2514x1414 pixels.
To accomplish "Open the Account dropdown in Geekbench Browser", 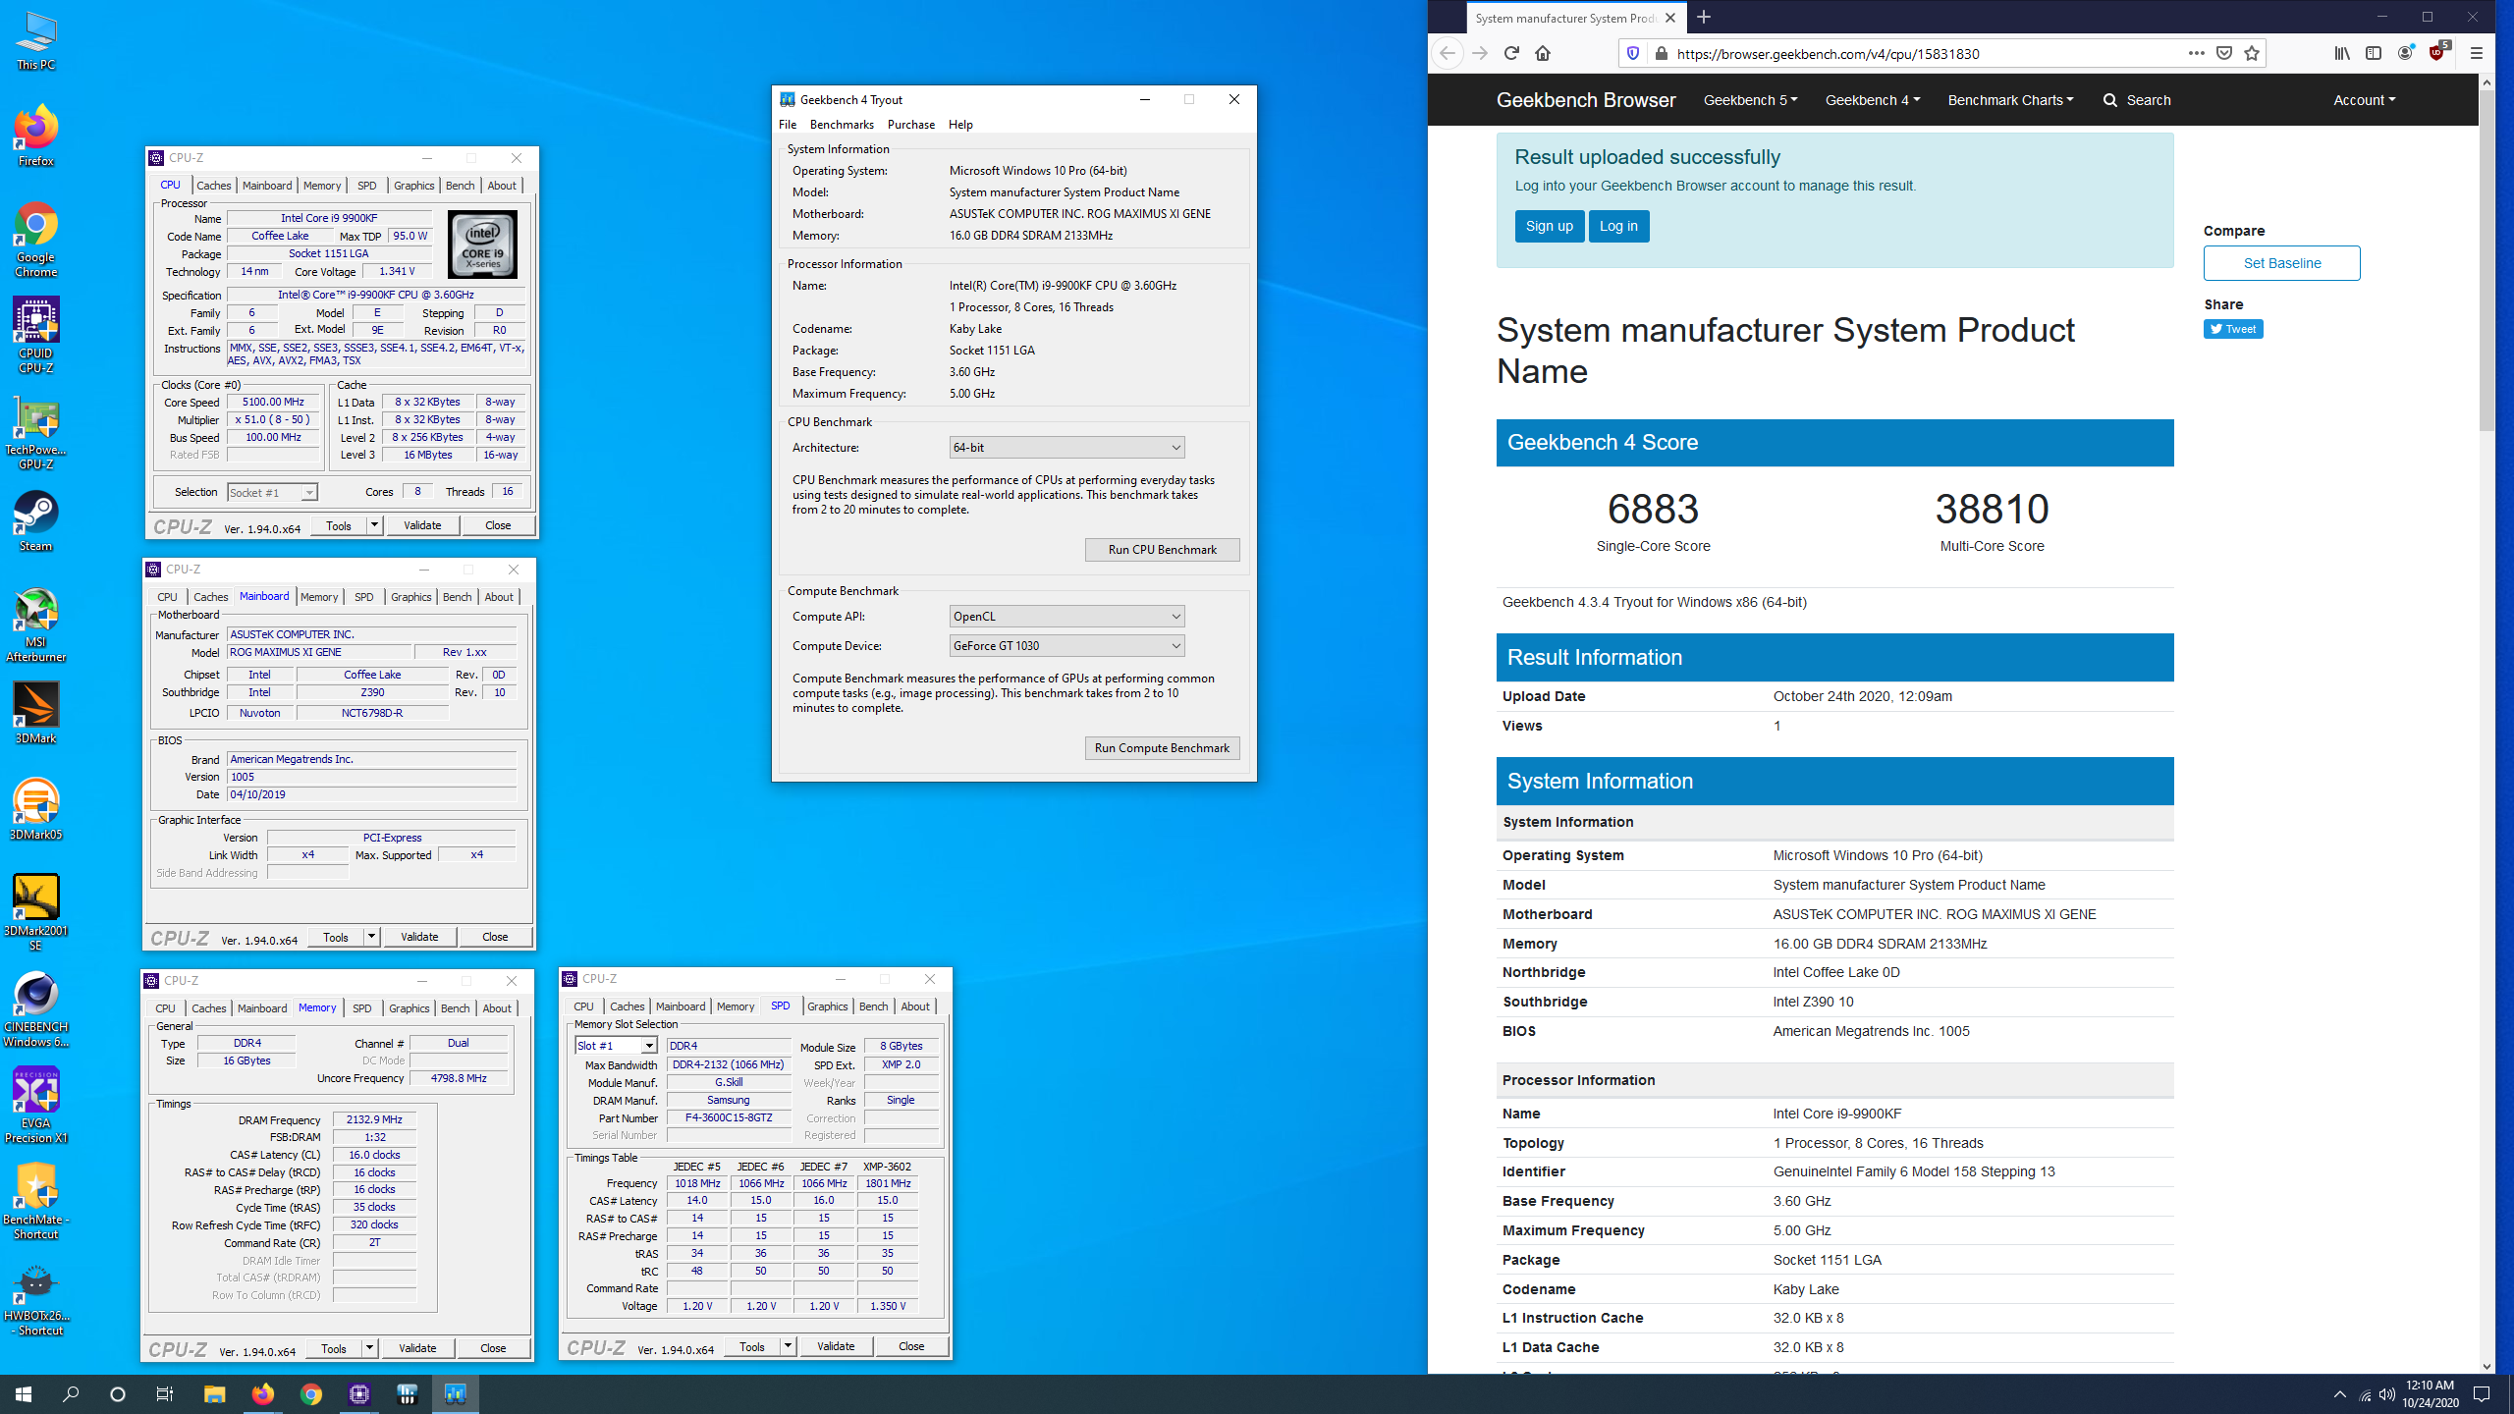I will pos(2364,100).
